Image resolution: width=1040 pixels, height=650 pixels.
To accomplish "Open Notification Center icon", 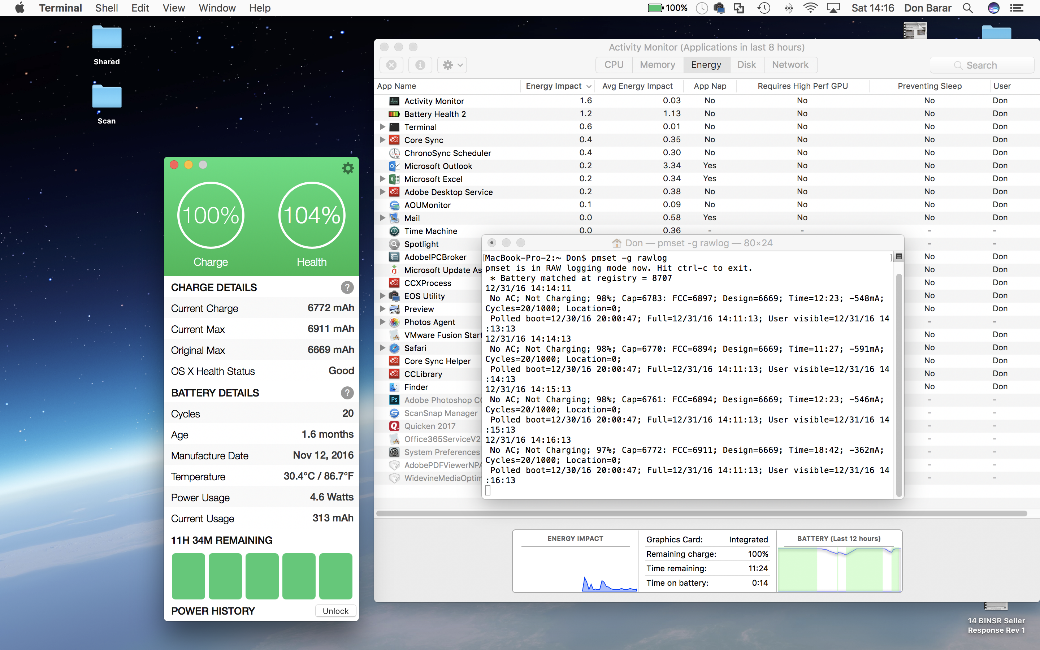I will click(x=1017, y=8).
